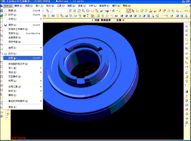This screenshot has width=191, height=141.
Task: Click the red curve icon in the right toolbar
Action: [x=186, y=39]
